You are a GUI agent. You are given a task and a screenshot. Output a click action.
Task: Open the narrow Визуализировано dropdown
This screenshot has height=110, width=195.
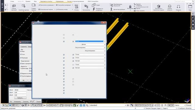tap(95, 51)
